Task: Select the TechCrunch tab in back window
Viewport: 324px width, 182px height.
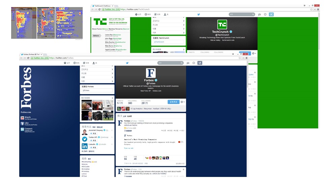Action: [103, 6]
